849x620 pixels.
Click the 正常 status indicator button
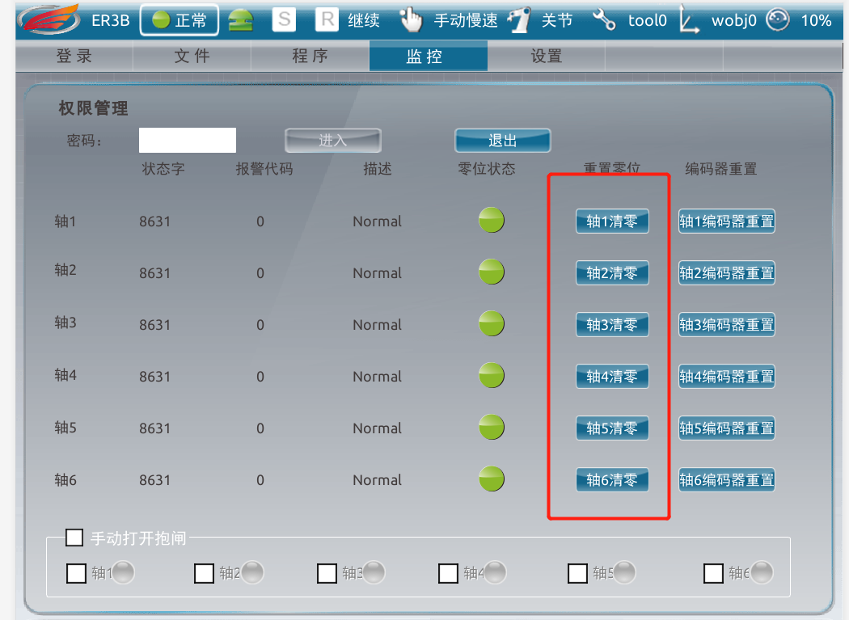[180, 20]
